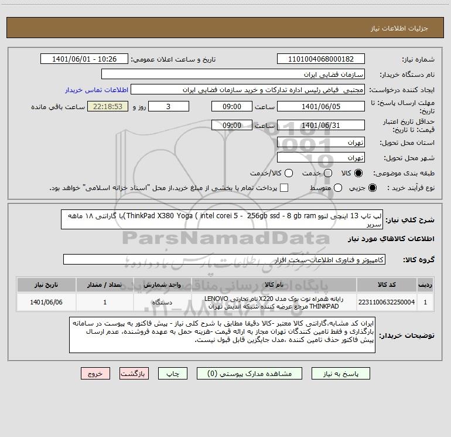Select the کالا/خدمت radio option

pyautogui.click(x=289, y=173)
